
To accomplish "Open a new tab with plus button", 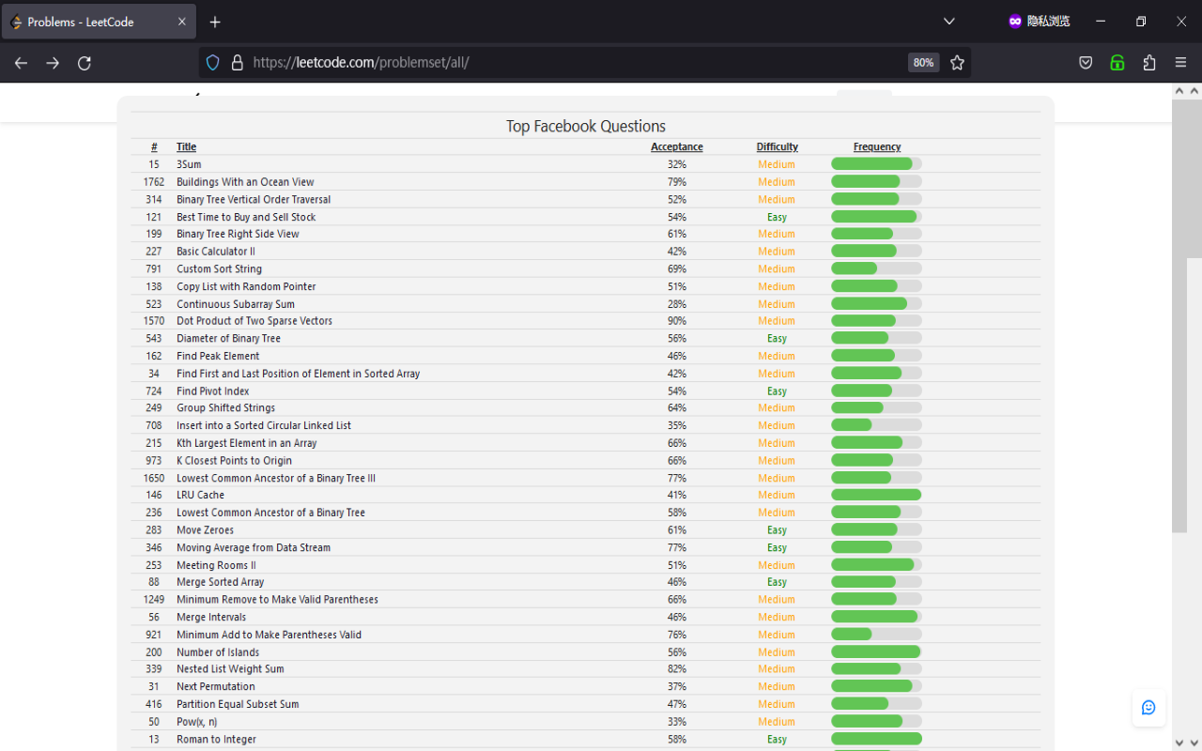I will pyautogui.click(x=215, y=22).
